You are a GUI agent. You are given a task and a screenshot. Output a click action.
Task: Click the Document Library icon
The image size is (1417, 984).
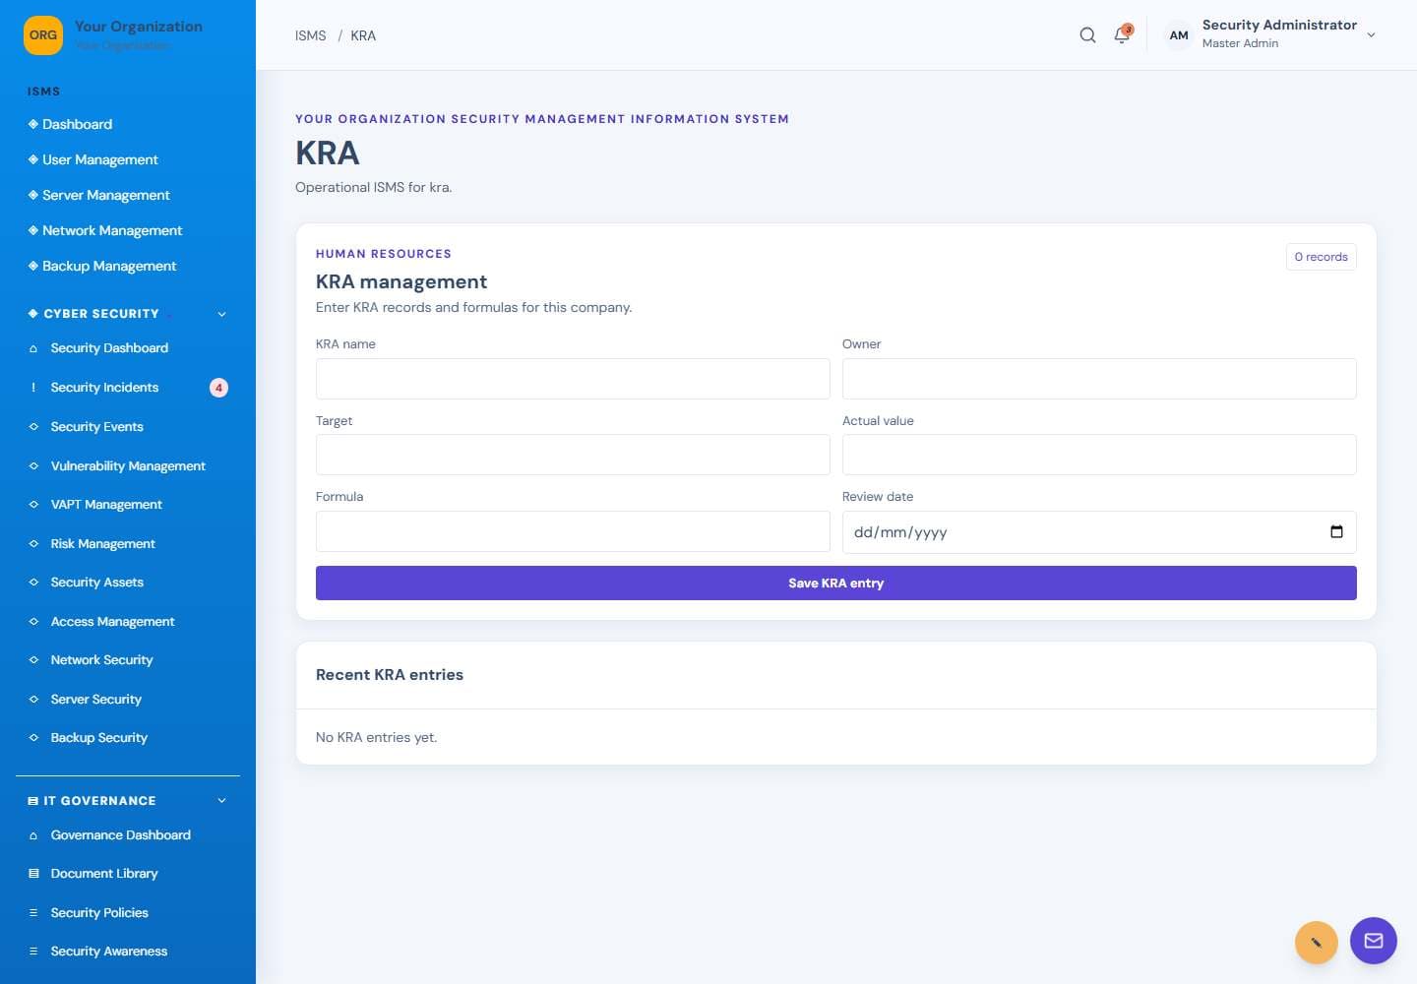33,874
